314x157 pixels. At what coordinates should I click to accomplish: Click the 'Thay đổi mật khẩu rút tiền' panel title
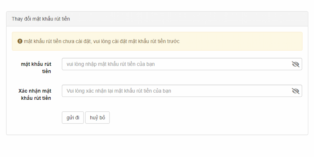[41, 19]
